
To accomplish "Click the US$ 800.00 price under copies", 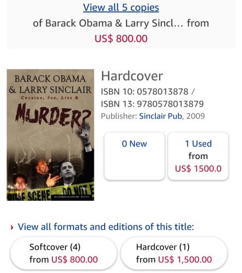I will [x=121, y=39].
